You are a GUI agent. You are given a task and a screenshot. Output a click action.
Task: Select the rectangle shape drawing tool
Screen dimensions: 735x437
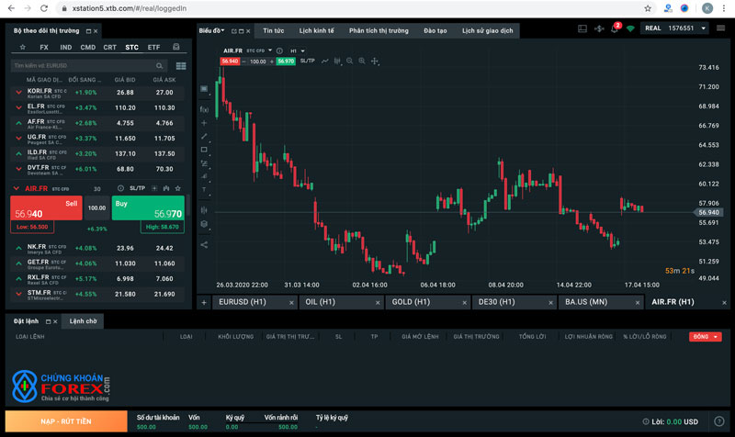(x=204, y=150)
